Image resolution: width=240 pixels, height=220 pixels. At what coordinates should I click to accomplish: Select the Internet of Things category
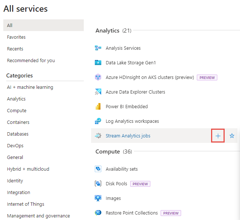[x=26, y=204]
